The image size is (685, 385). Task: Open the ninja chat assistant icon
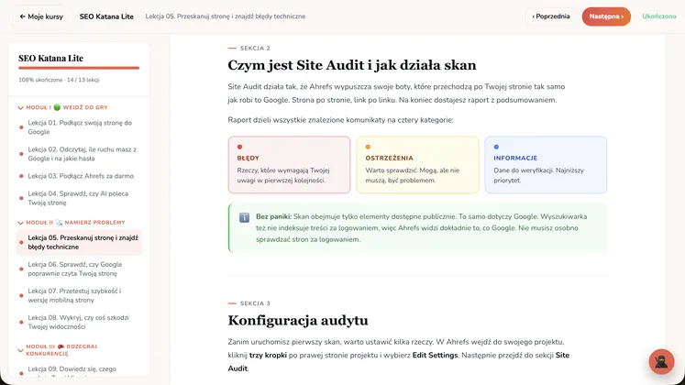661,361
